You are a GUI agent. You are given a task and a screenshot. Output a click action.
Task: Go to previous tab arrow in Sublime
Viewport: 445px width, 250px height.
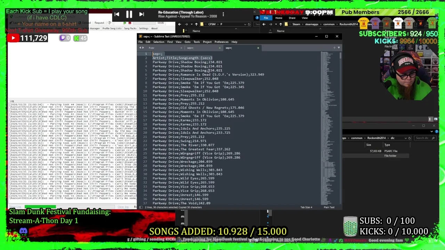click(140, 48)
